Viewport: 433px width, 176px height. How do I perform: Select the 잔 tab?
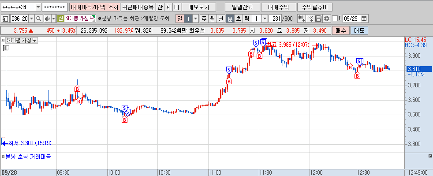coord(160,7)
